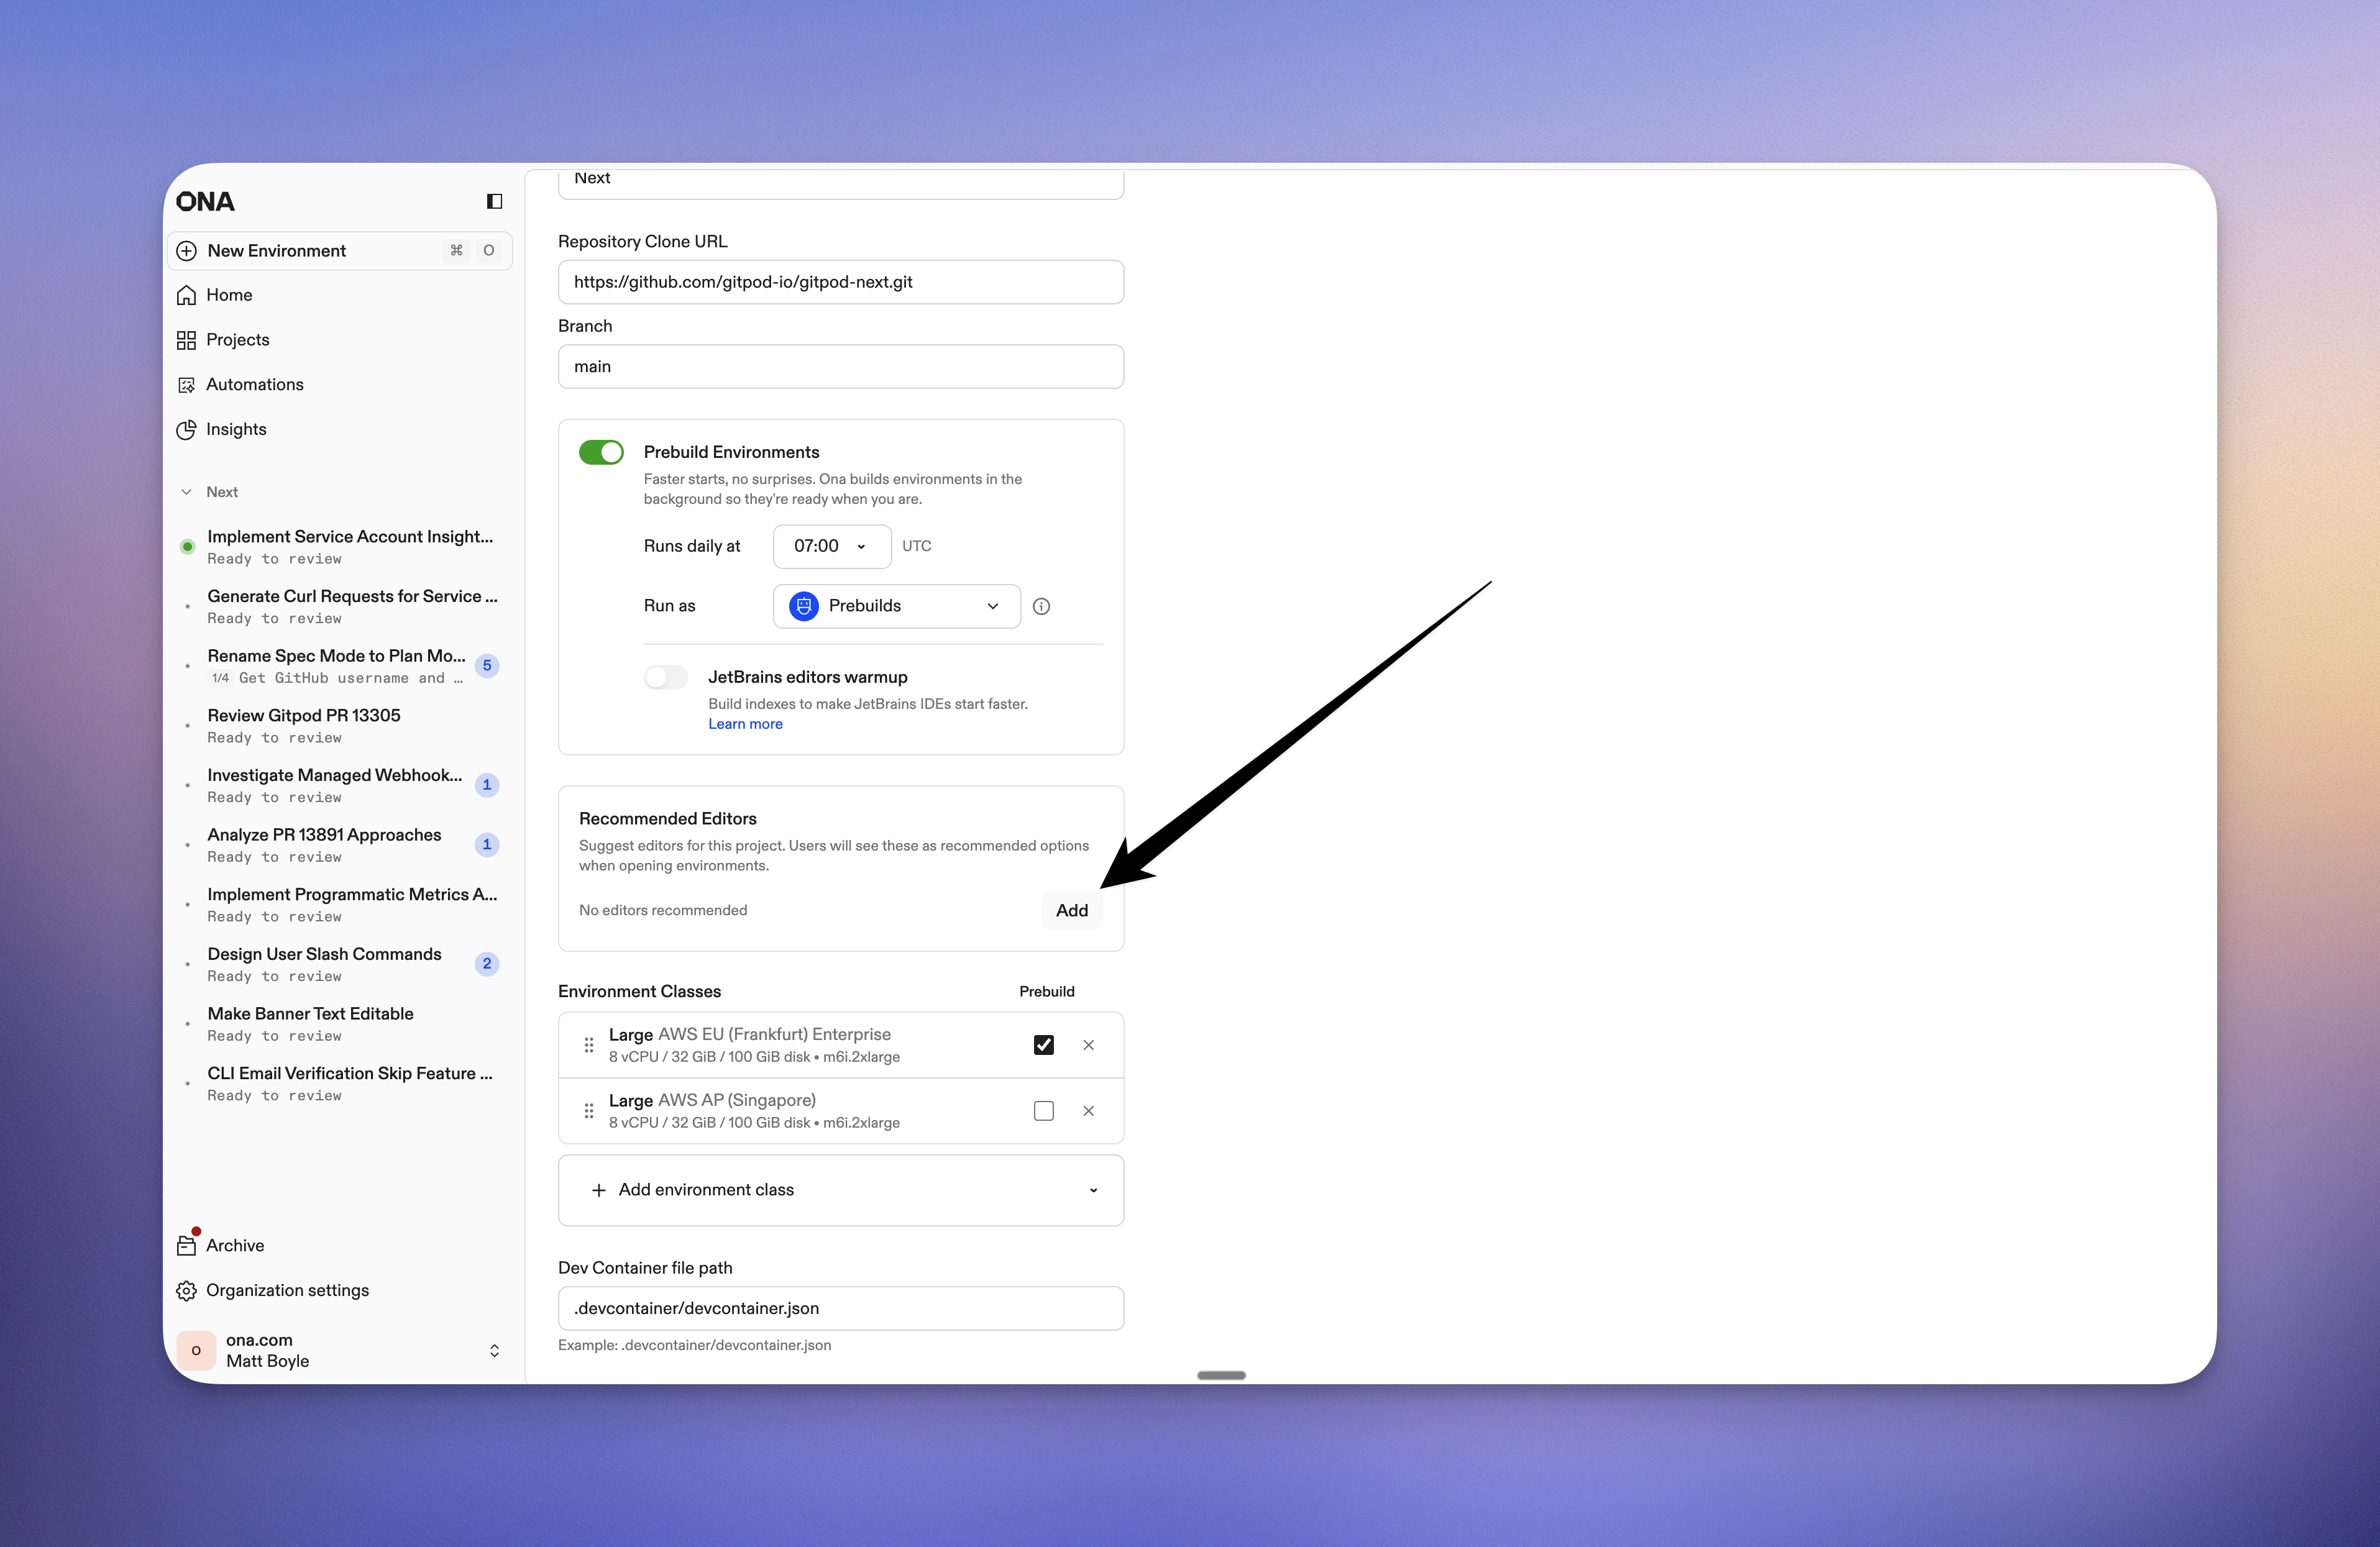This screenshot has width=2380, height=1547.
Task: Click the Branch input showing main
Action: (841, 366)
